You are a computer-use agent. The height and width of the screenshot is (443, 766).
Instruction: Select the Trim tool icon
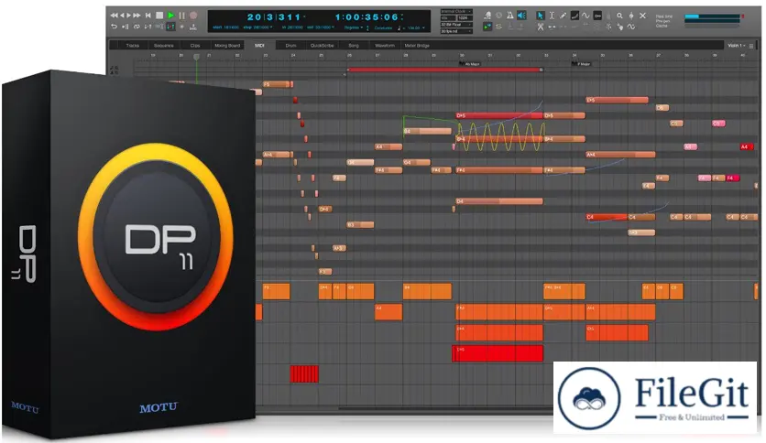pos(552,27)
